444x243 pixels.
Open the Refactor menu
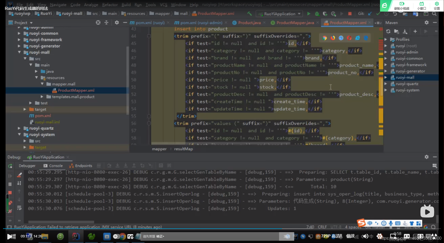click(x=110, y=5)
